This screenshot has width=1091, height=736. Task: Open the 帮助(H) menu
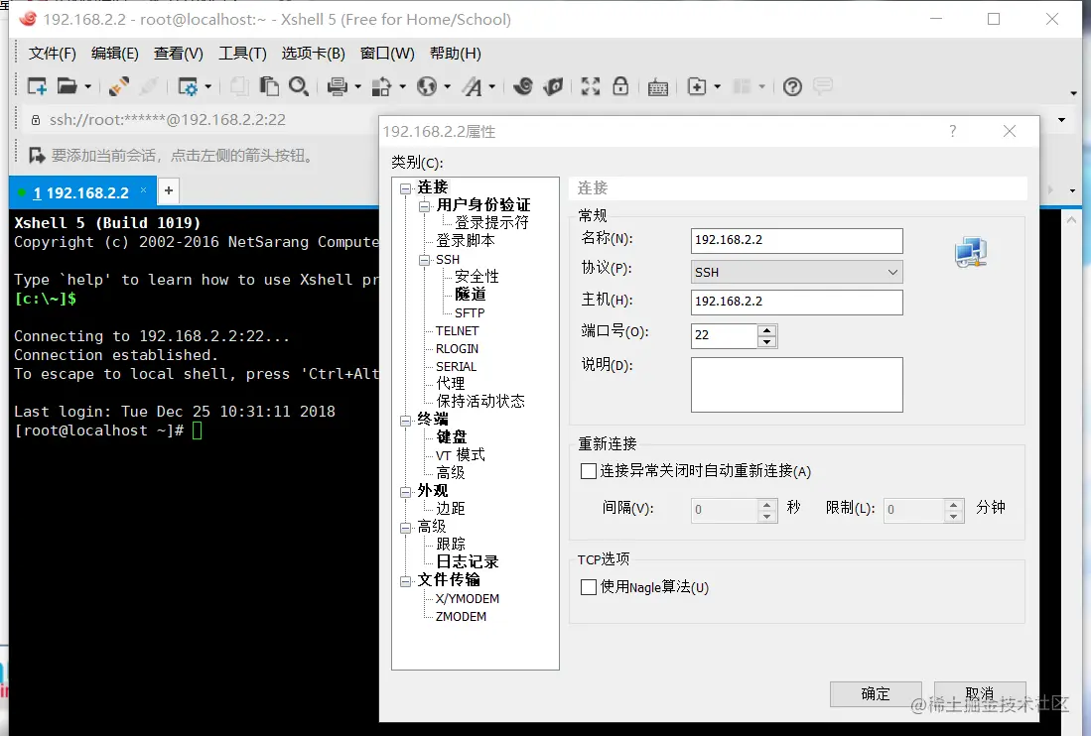click(455, 54)
